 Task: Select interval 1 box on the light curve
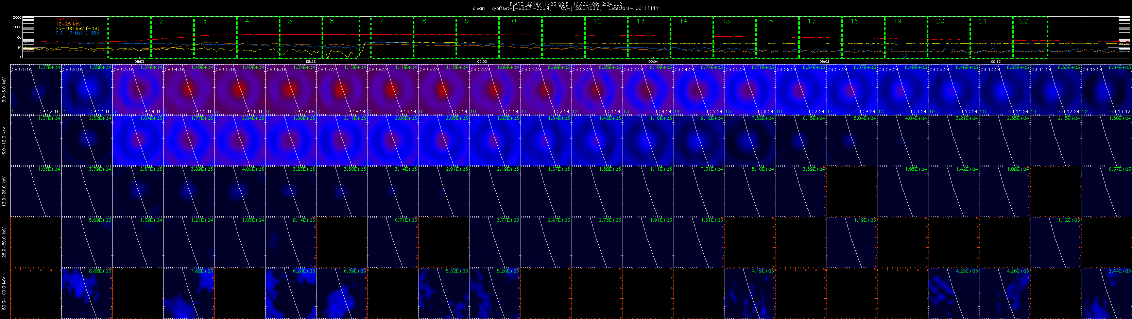(x=130, y=37)
